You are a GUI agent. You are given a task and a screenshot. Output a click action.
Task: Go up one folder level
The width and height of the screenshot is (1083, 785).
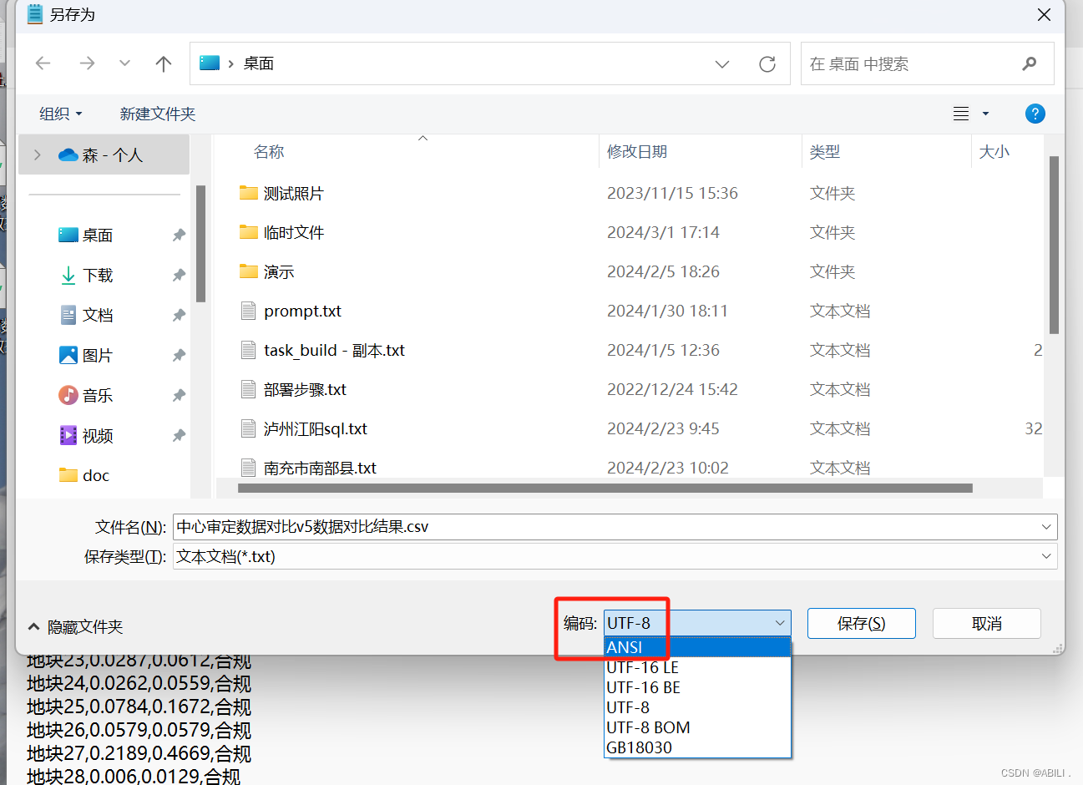164,63
